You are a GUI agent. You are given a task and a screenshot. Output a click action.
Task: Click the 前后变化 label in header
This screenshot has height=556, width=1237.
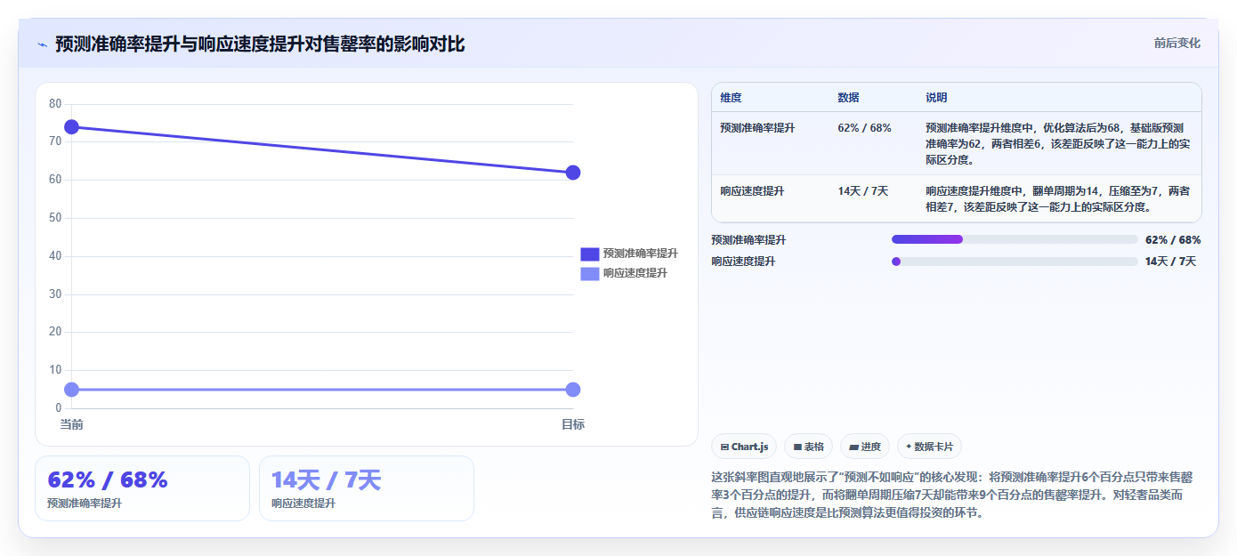[1176, 43]
